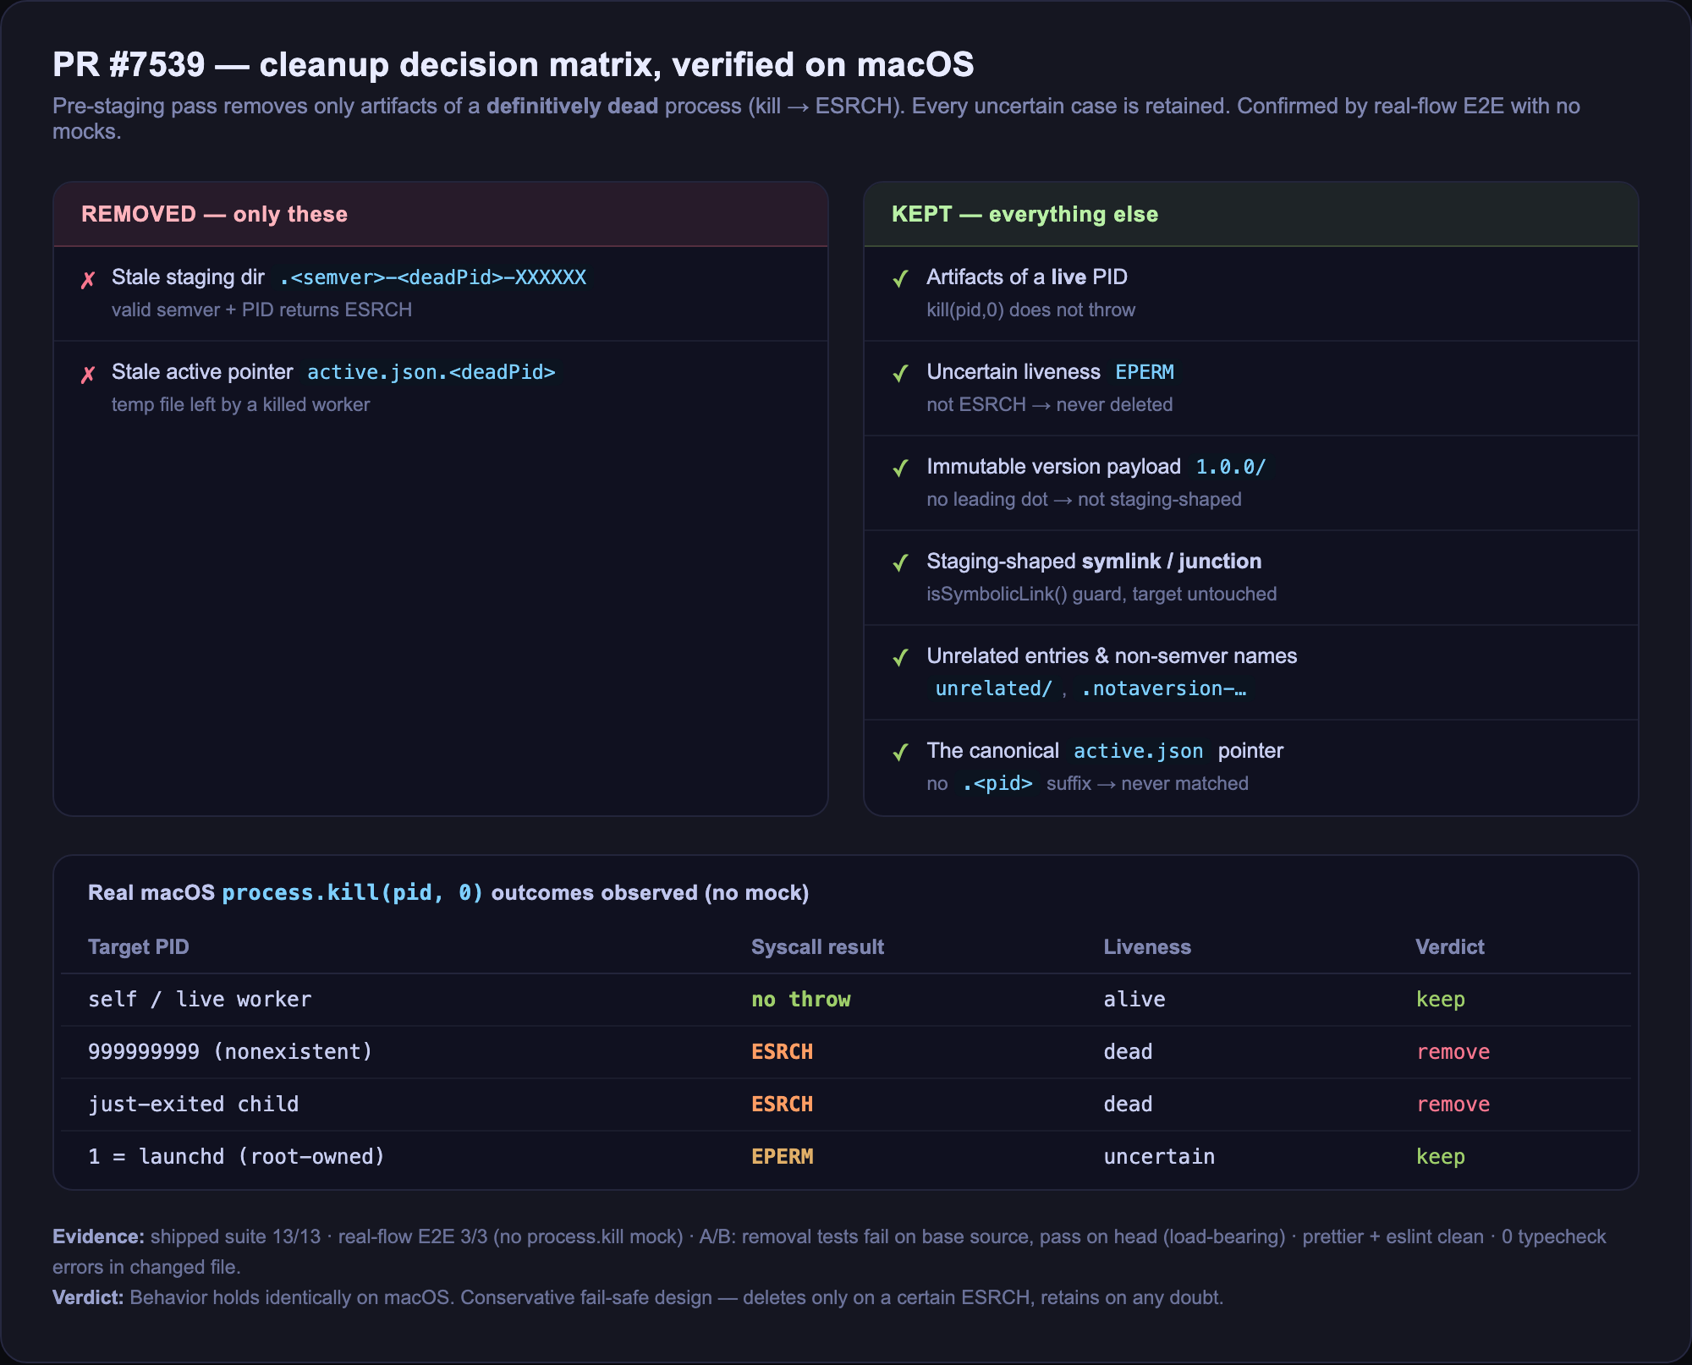
Task: Click "temp file left by a killed worker"
Action: (240, 404)
